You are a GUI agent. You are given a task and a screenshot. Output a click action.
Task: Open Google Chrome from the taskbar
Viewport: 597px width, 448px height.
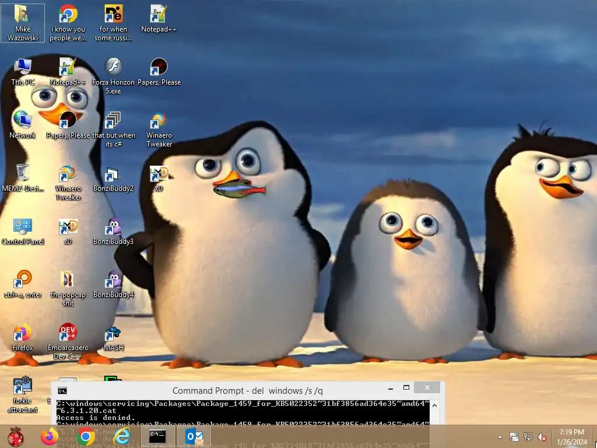(86, 436)
